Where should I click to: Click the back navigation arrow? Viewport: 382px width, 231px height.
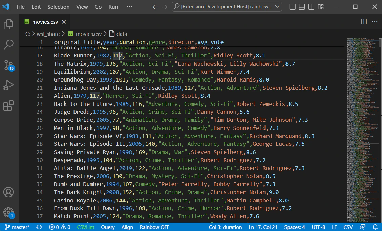pos(154,7)
